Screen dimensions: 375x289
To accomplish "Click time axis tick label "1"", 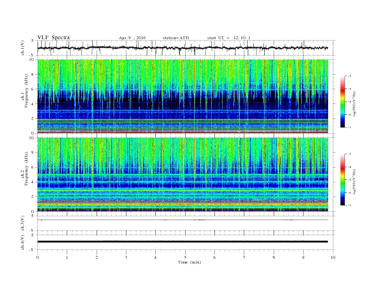I will tap(67, 257).
